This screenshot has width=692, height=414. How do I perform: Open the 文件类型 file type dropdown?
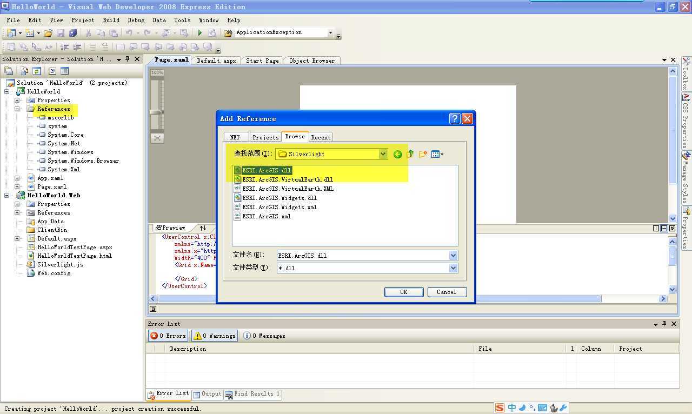click(453, 268)
